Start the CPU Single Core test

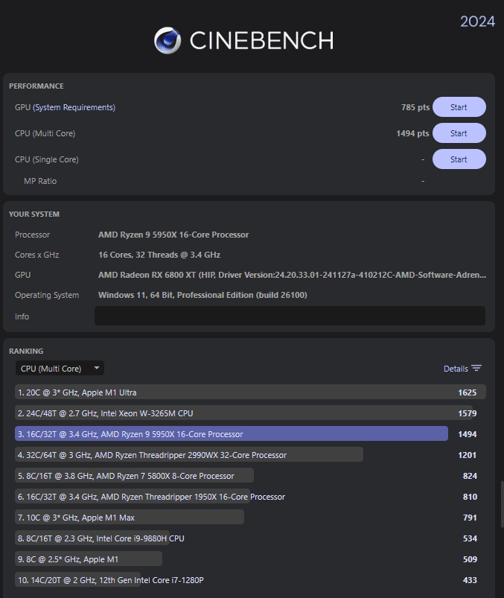[x=459, y=159]
